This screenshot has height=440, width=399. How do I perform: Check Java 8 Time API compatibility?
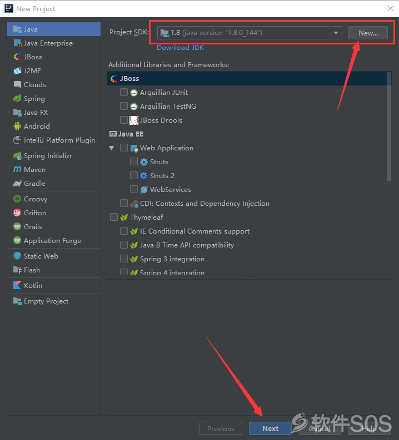pyautogui.click(x=124, y=245)
